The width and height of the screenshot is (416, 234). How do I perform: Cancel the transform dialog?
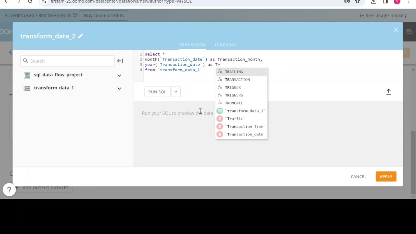point(358,176)
